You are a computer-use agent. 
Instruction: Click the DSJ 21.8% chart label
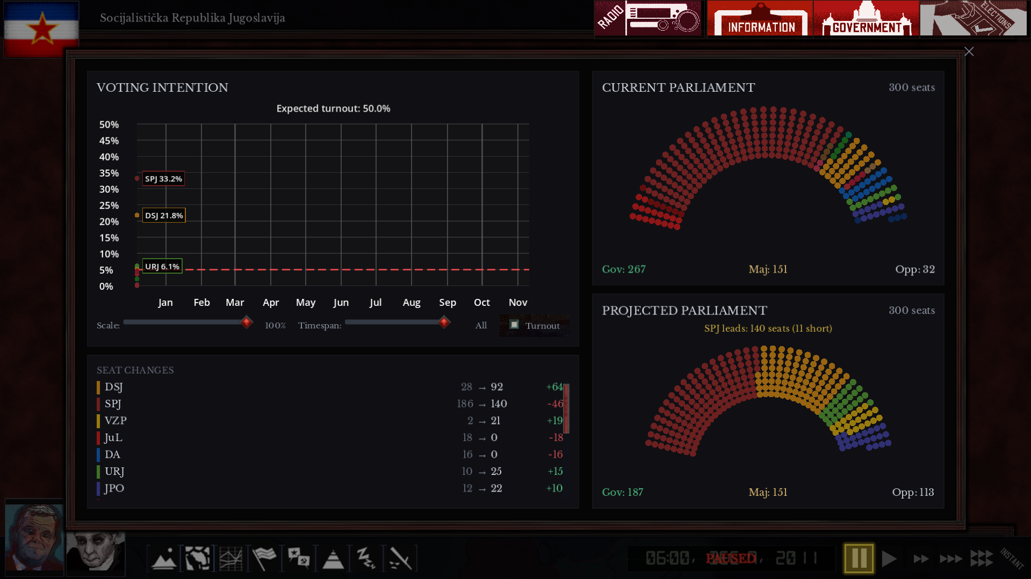pos(164,215)
